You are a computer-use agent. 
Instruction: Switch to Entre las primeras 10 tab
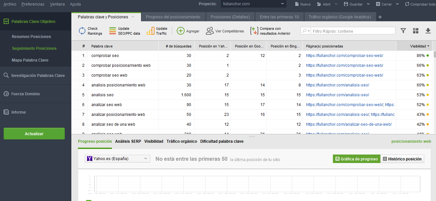(279, 17)
